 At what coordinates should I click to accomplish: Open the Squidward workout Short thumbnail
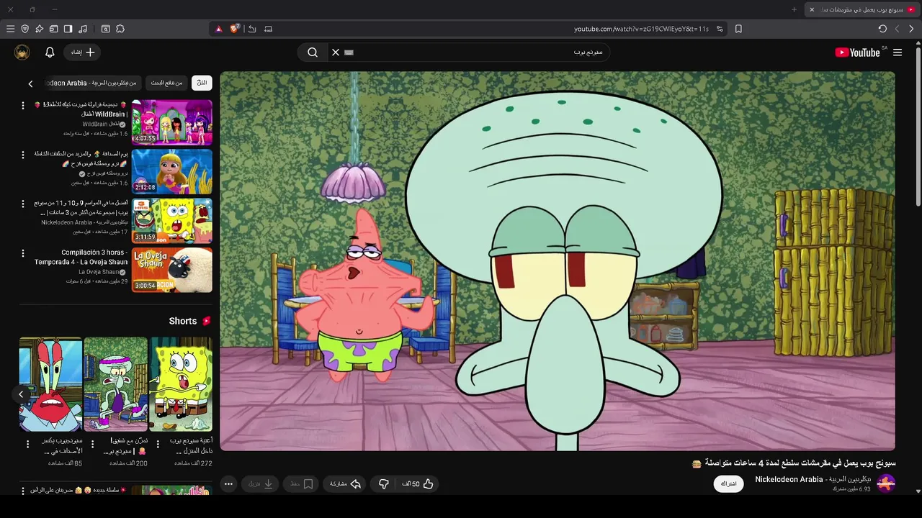click(116, 384)
